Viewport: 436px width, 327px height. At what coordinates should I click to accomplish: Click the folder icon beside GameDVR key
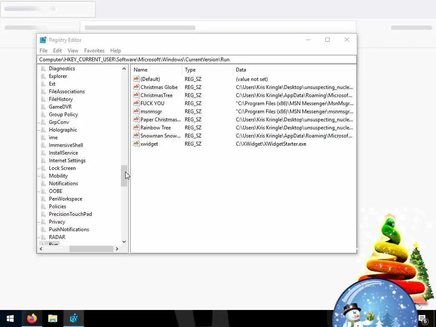[43, 107]
